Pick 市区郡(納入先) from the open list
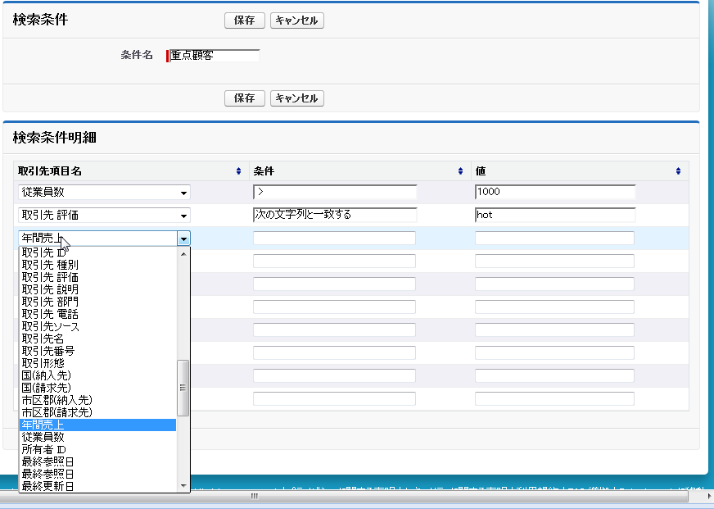Image resolution: width=714 pixels, height=509 pixels. pyautogui.click(x=98, y=400)
